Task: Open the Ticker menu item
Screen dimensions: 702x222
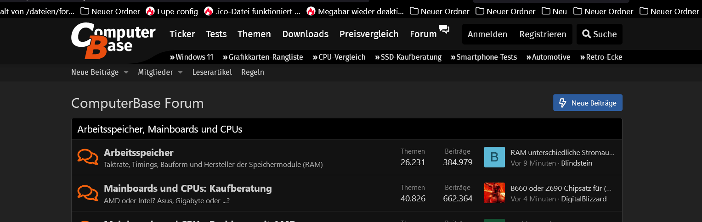Action: point(182,34)
